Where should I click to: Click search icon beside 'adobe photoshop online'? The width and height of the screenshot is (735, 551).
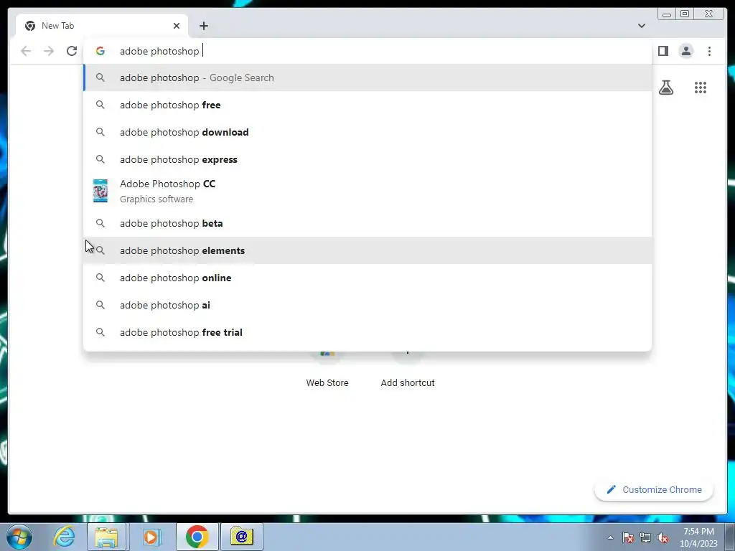[100, 278]
